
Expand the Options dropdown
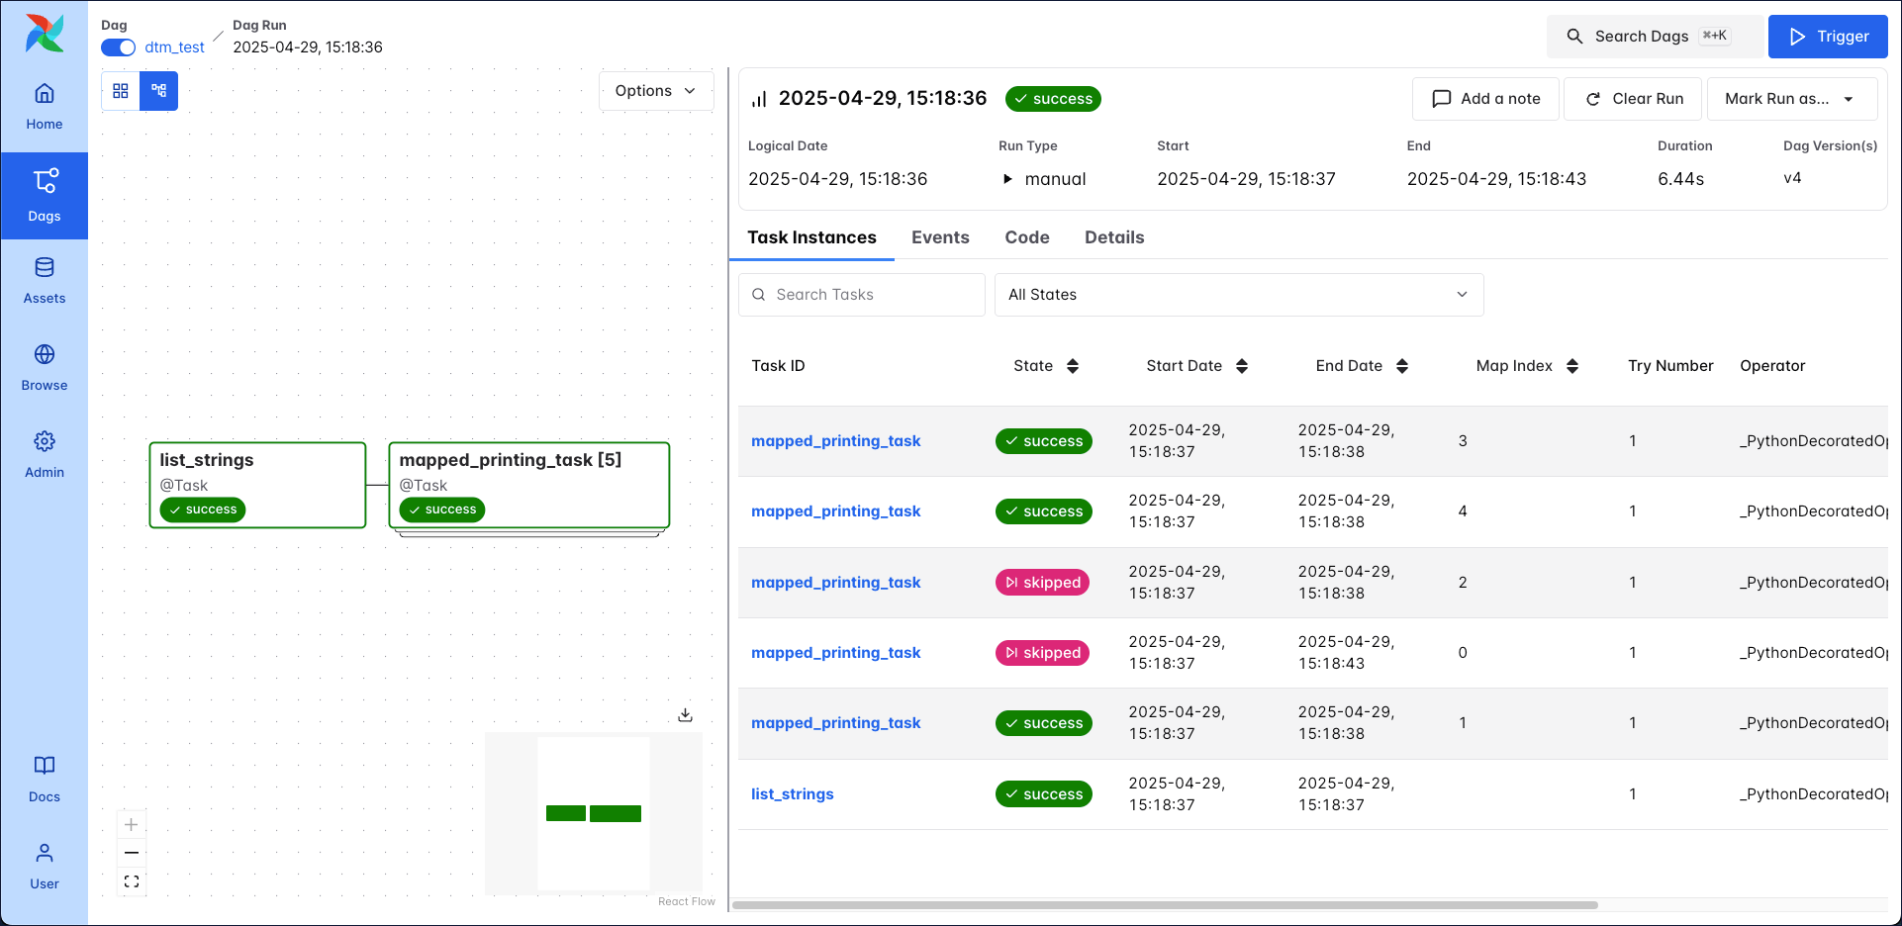coord(655,91)
